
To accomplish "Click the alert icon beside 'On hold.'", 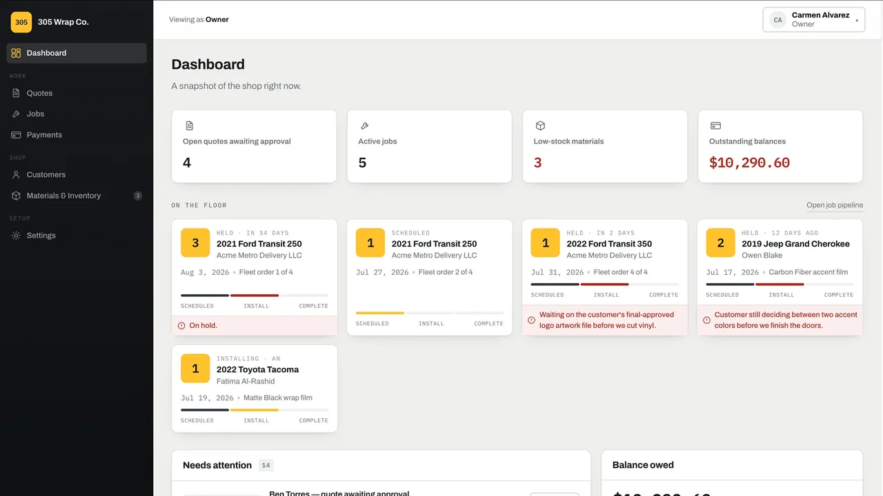I will pyautogui.click(x=181, y=325).
